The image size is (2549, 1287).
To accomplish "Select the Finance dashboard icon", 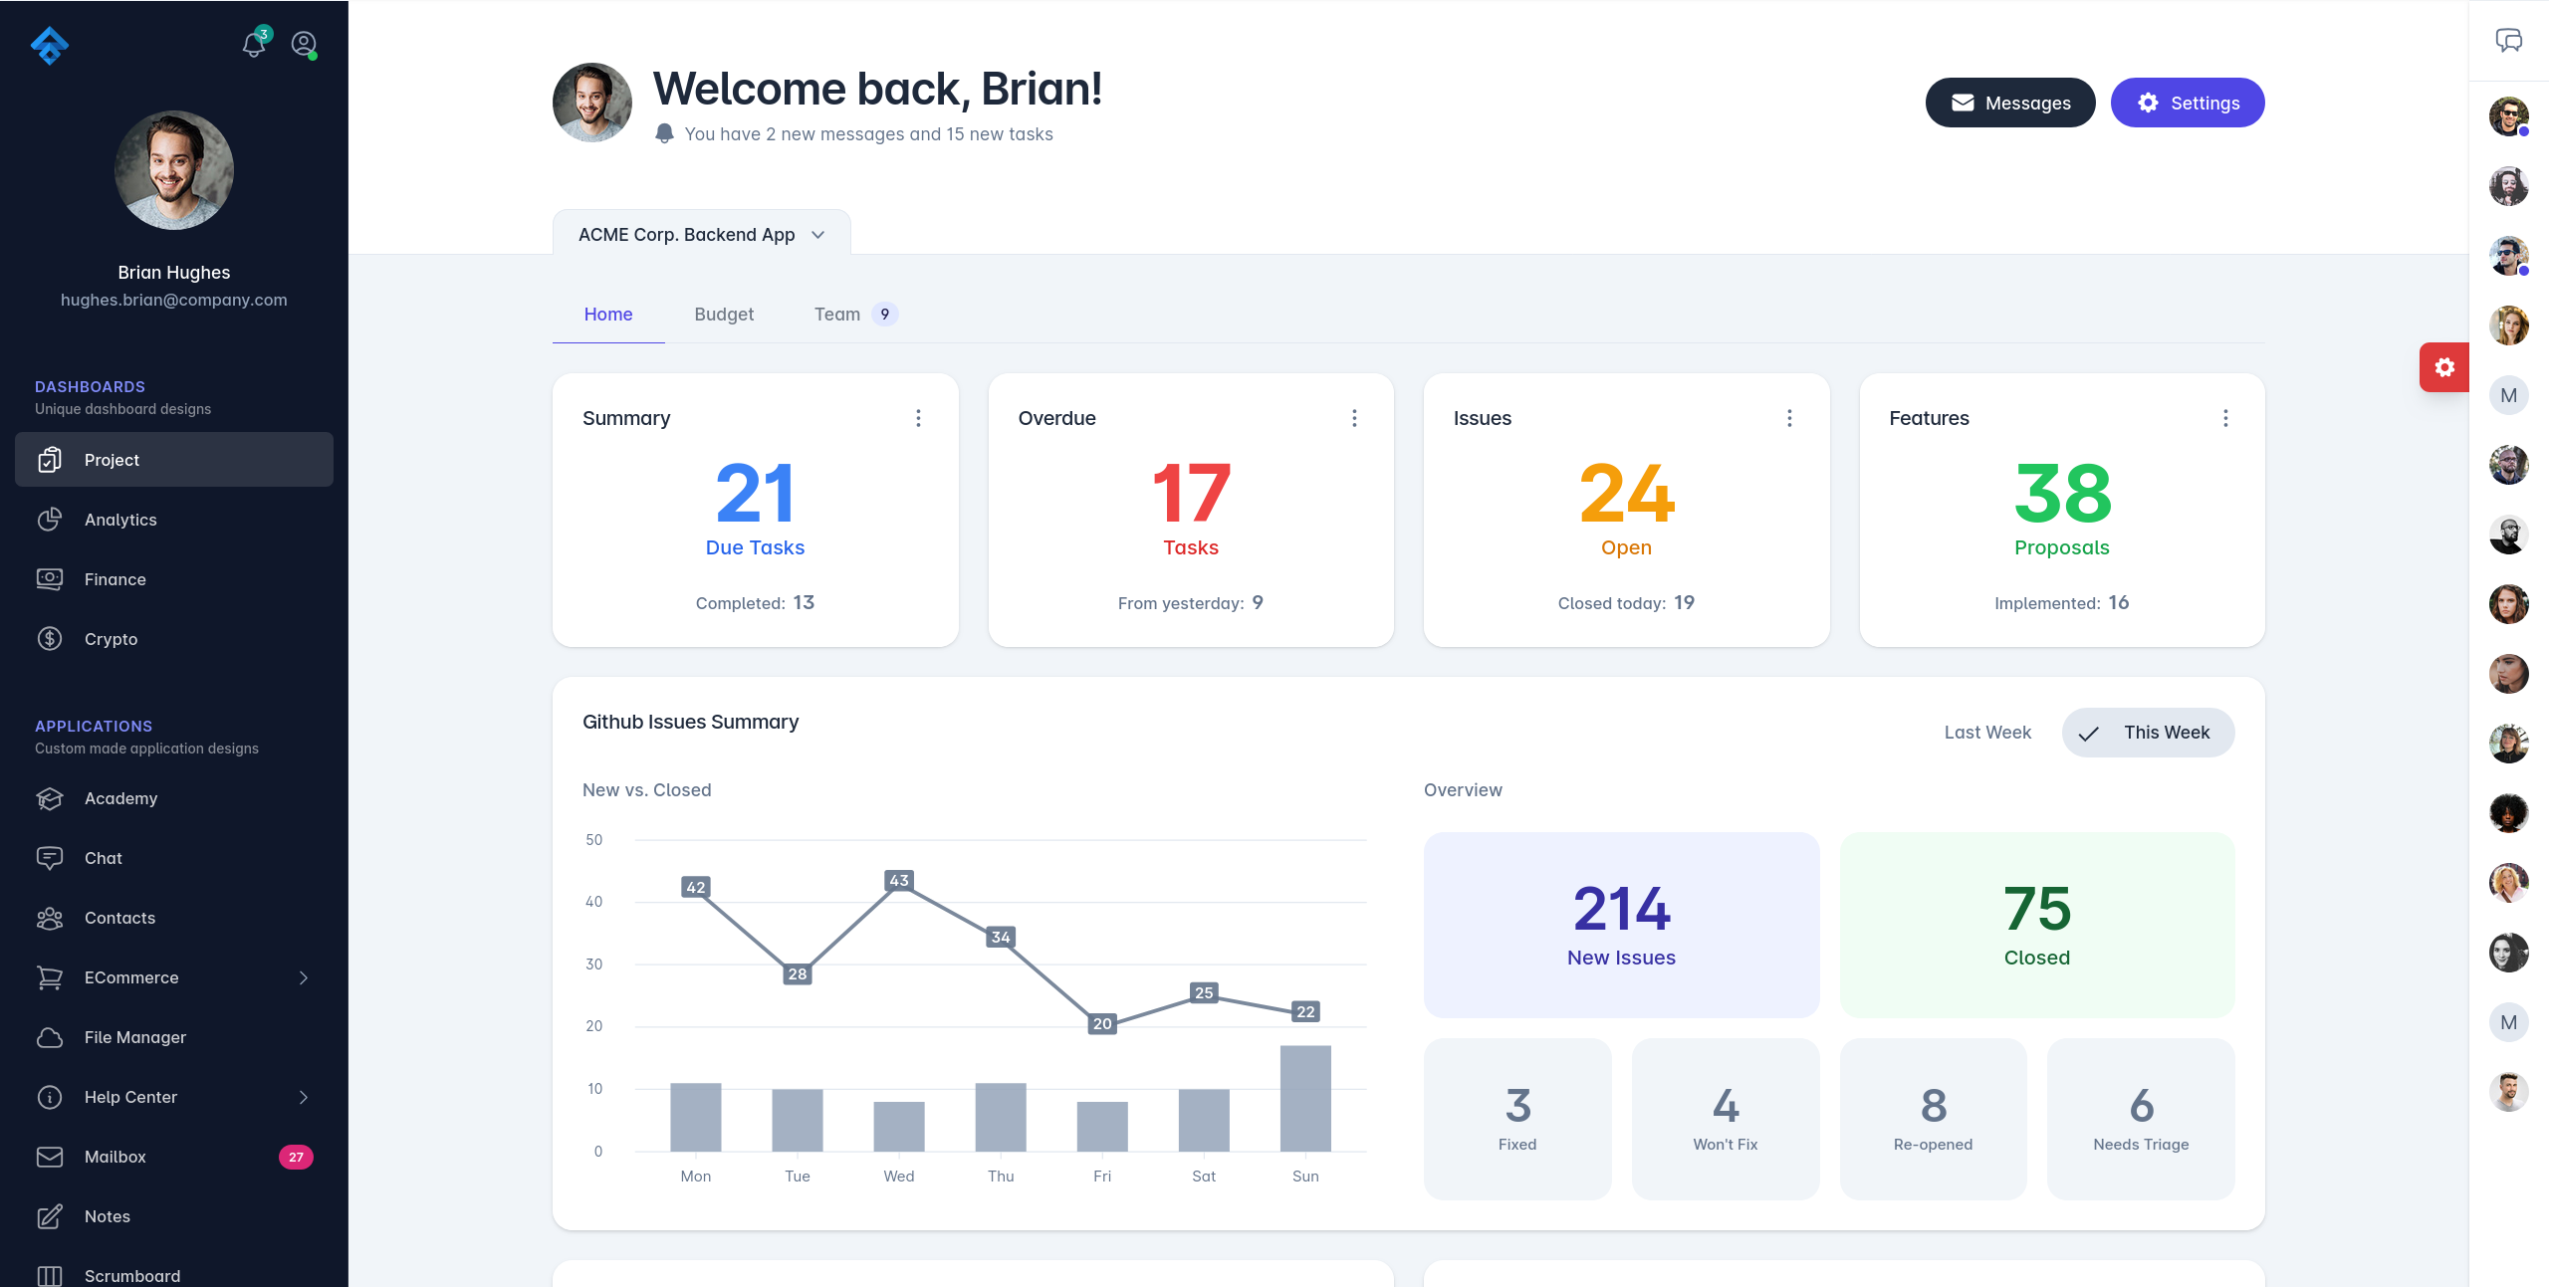I will pyautogui.click(x=50, y=579).
